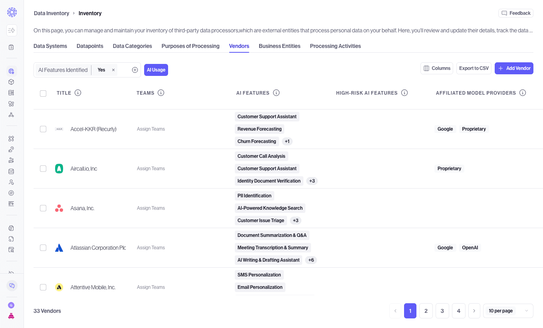
Task: Expand the +3 features for Aircall.io
Action: point(312,181)
